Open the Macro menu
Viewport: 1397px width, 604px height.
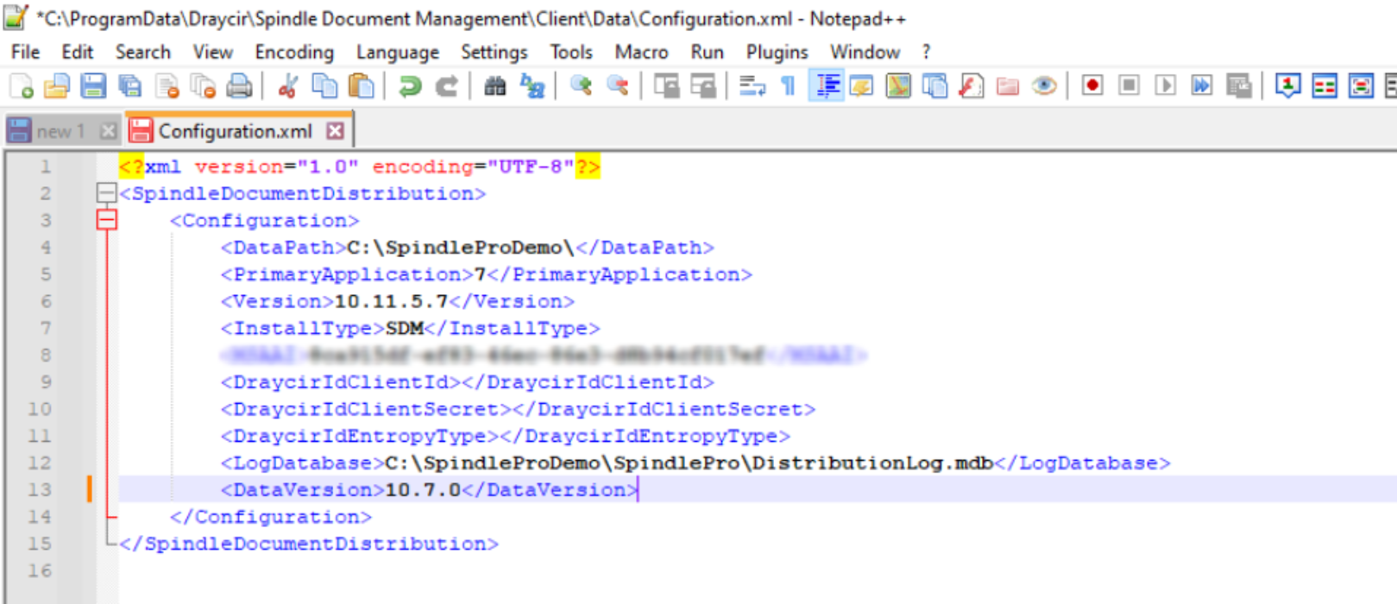(x=641, y=52)
